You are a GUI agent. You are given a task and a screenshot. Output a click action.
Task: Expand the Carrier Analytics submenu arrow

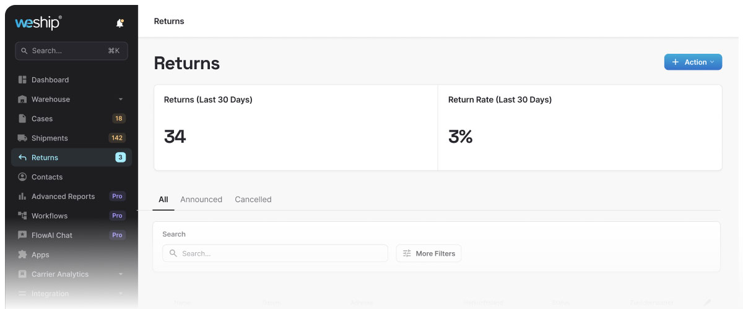pos(121,274)
